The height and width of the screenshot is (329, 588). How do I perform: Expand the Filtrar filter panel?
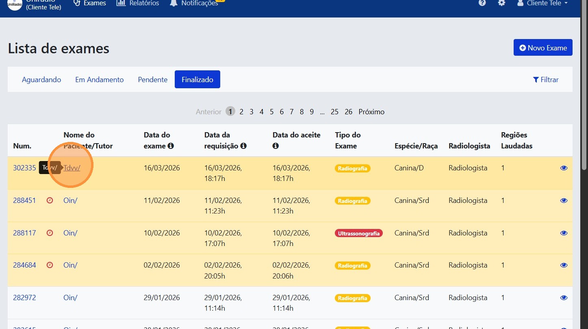[x=546, y=80]
